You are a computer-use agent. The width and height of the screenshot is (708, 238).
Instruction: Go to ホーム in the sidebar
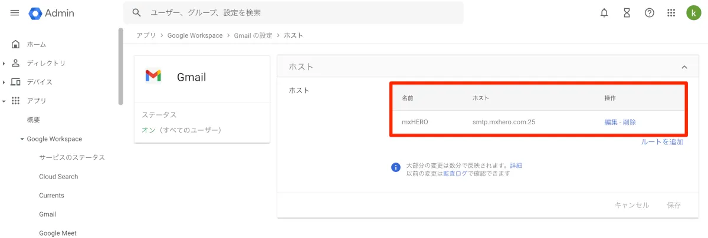[x=36, y=44]
